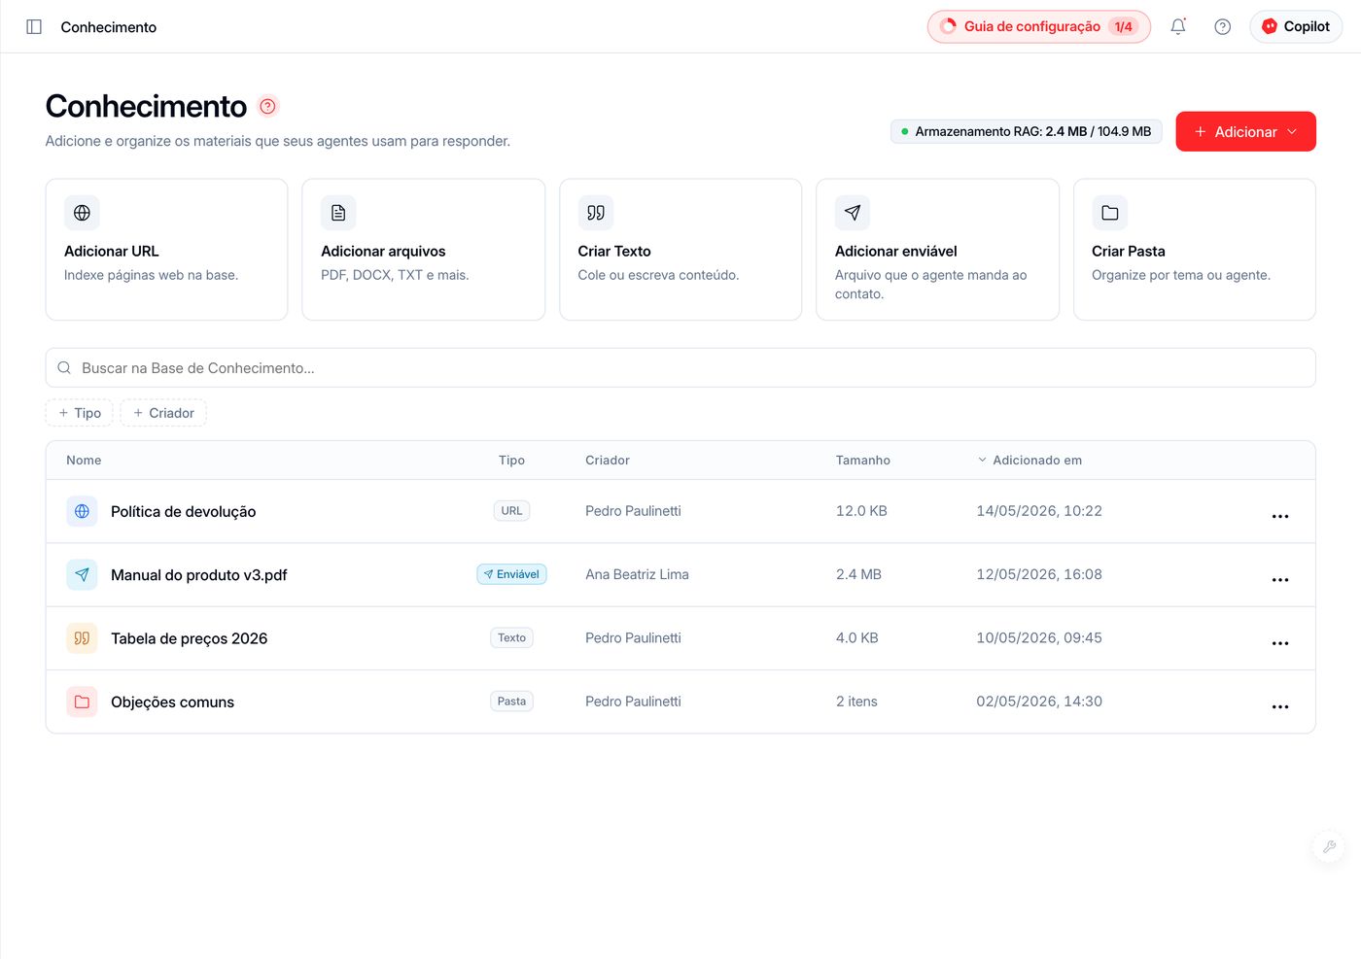
Task: Sort by Adicionado em column
Action: [x=1029, y=461]
